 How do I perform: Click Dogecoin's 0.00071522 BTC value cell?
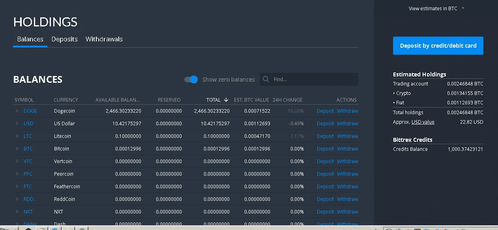click(x=257, y=111)
